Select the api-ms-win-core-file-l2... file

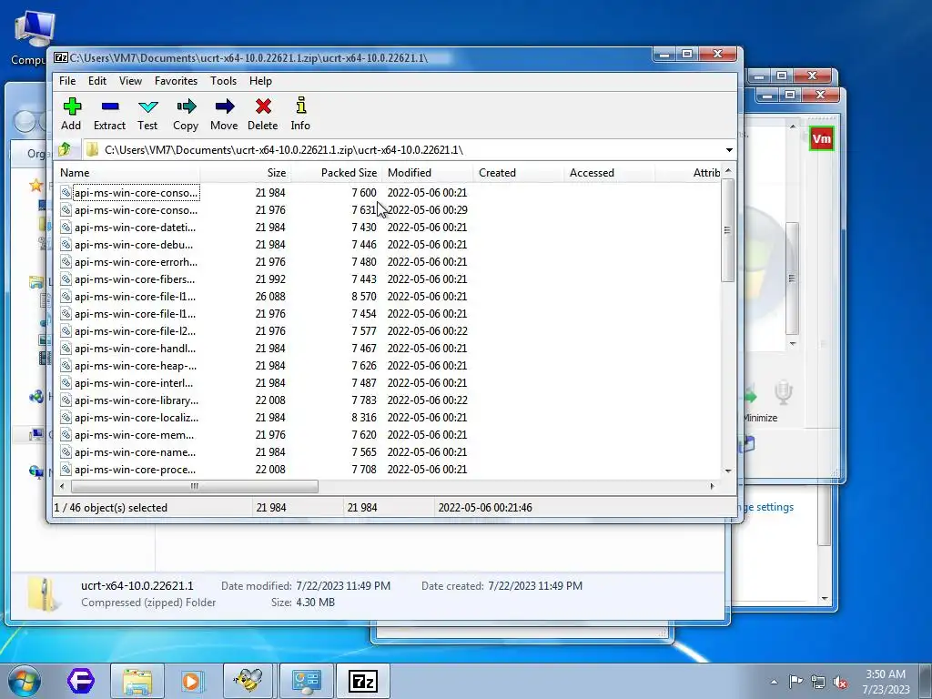coord(135,331)
